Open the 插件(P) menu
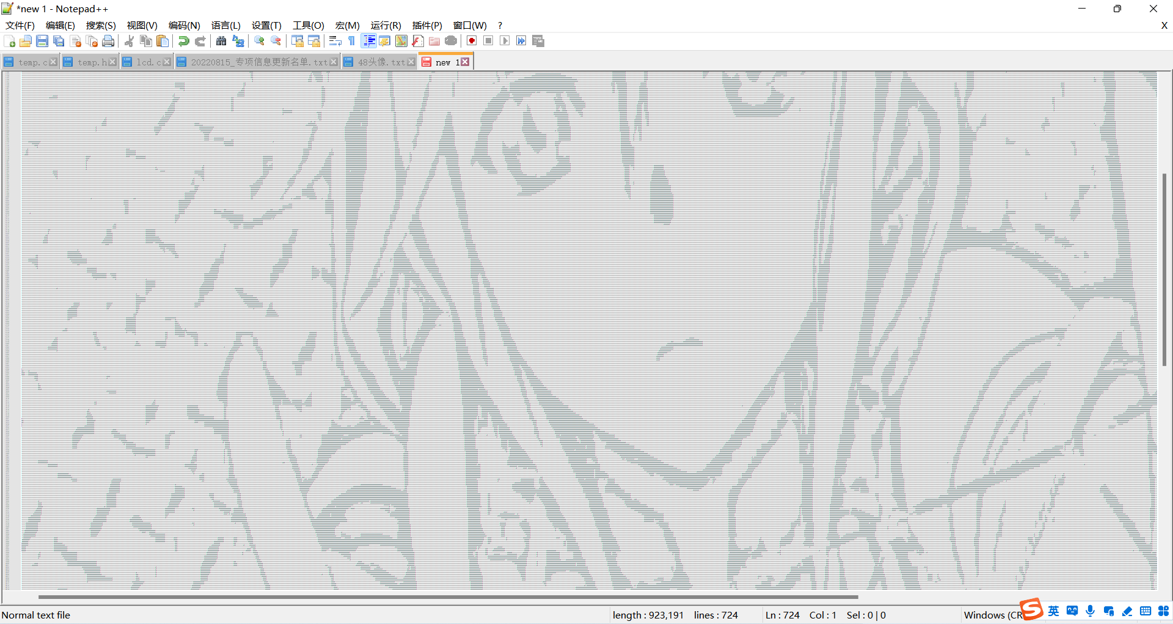Viewport: 1173px width, 624px height. click(x=427, y=25)
